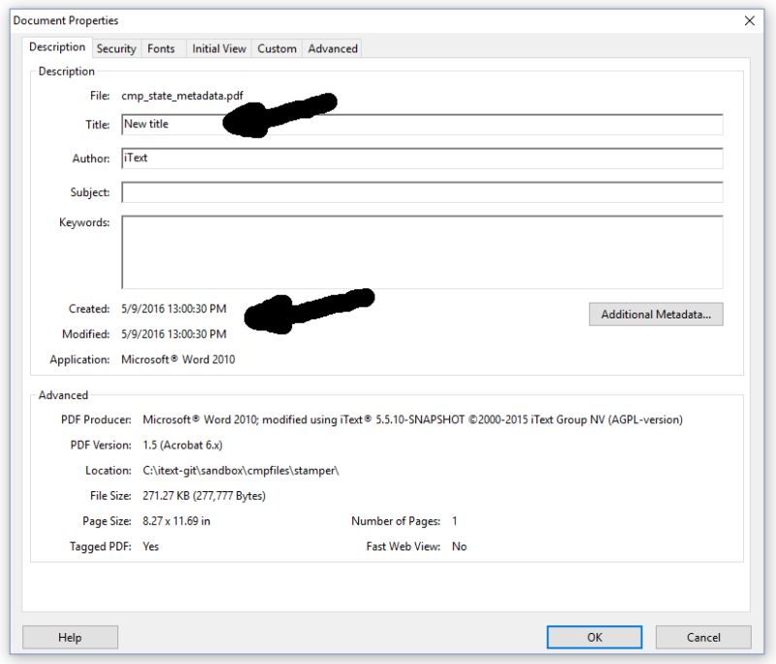Open the Advanced tab
The height and width of the screenshot is (664, 776).
point(332,48)
